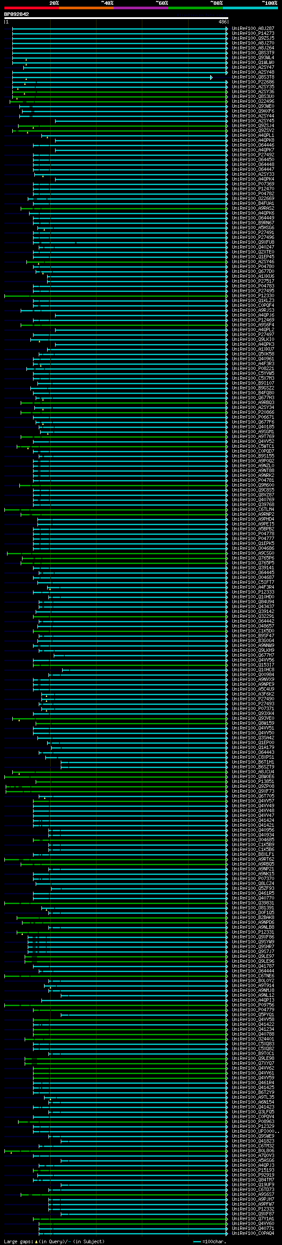Open the UniRef100_Q40771 entry

pyautogui.click(x=252, y=1228)
